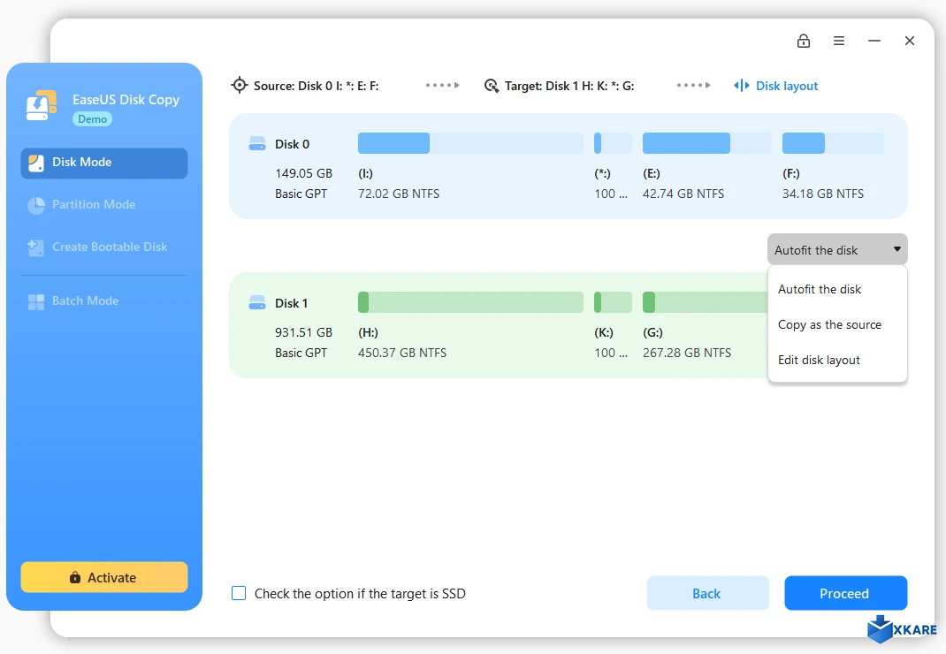Click the 267.28 GB NTFS text
The height and width of the screenshot is (654, 946).
click(x=687, y=353)
